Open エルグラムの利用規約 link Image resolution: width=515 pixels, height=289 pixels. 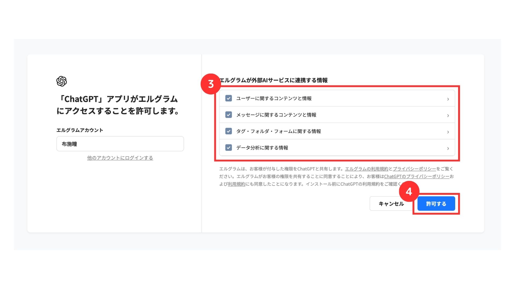coord(366,169)
